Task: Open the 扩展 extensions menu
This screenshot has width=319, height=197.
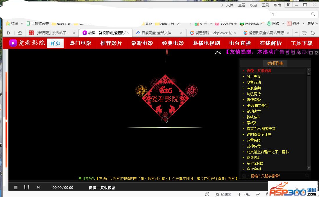Action: click(201, 23)
